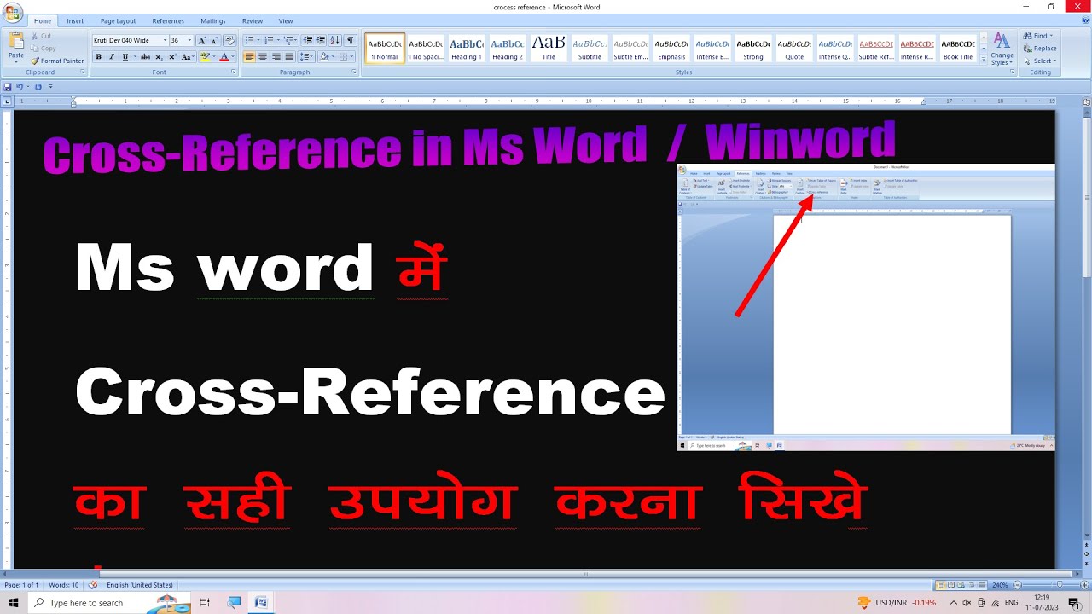
Task: Click the Bullets list icon
Action: click(x=250, y=40)
